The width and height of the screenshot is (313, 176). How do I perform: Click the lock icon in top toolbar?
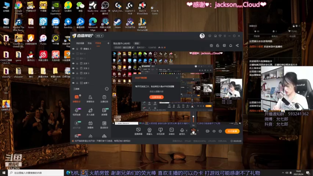[218, 45]
